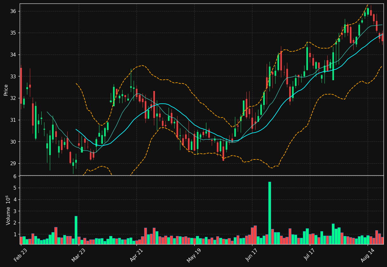Viewport: 387px width, 267px height.
Task: Click the Apr 21 date label
Action: pos(136,255)
